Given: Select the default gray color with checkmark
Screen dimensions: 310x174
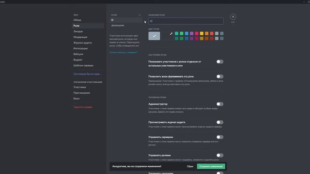Looking at the screenshot, I should [154, 36].
